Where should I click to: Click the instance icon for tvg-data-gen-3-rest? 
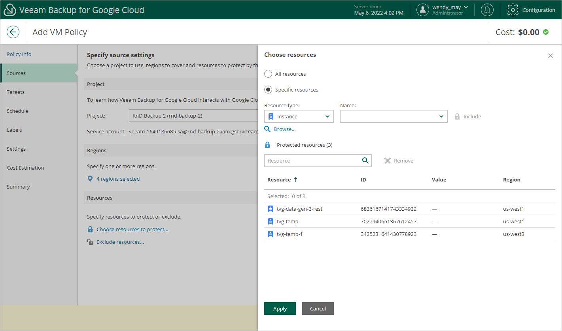[x=271, y=209]
